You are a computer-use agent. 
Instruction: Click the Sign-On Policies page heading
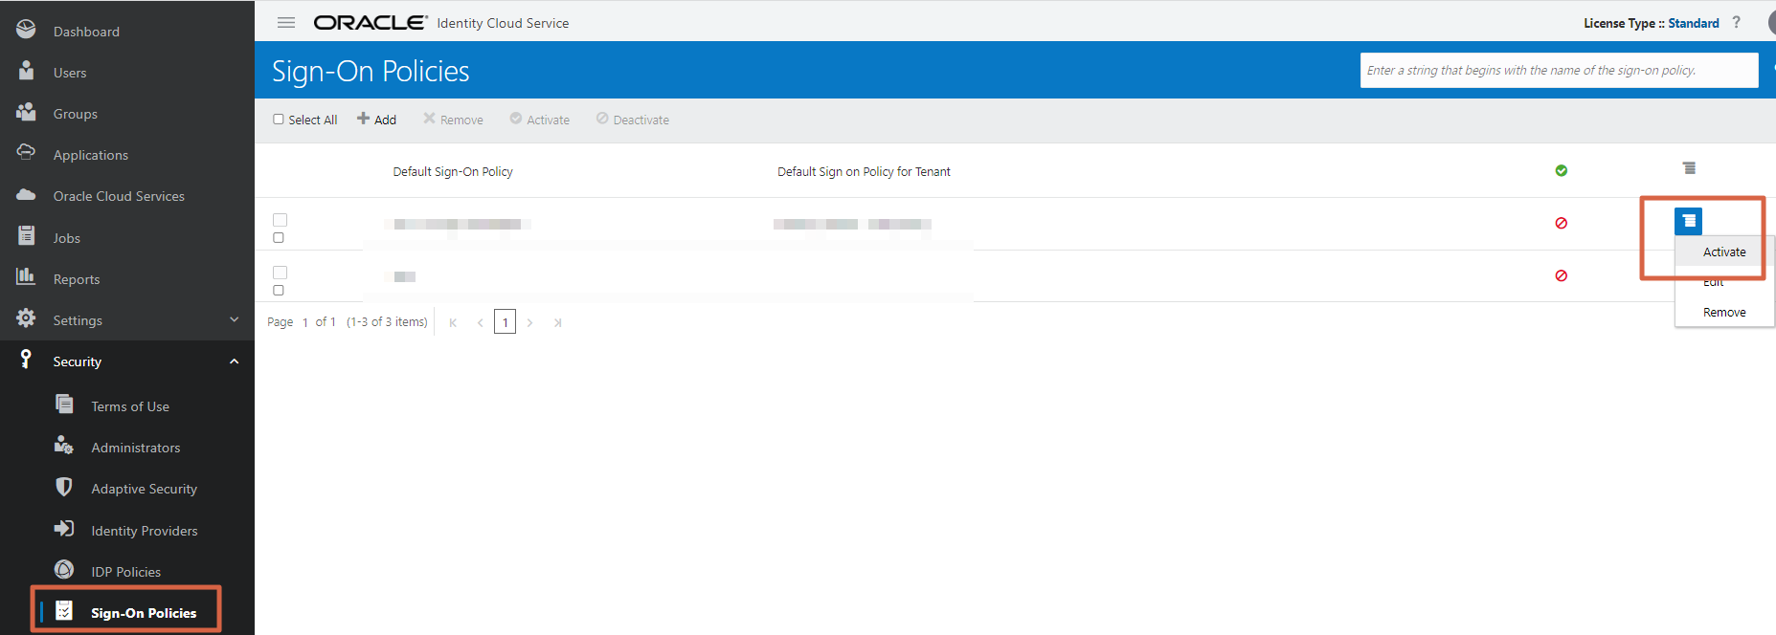(x=371, y=71)
